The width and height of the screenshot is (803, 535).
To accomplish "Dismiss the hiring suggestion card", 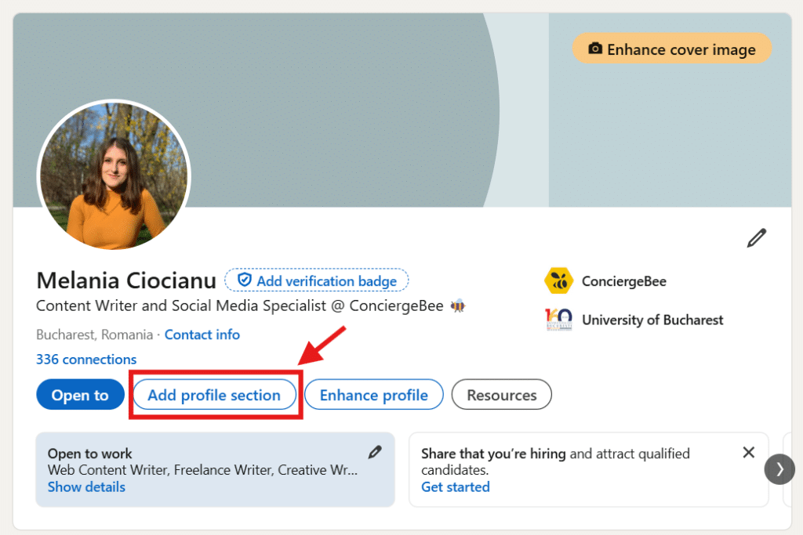I will (x=748, y=452).
